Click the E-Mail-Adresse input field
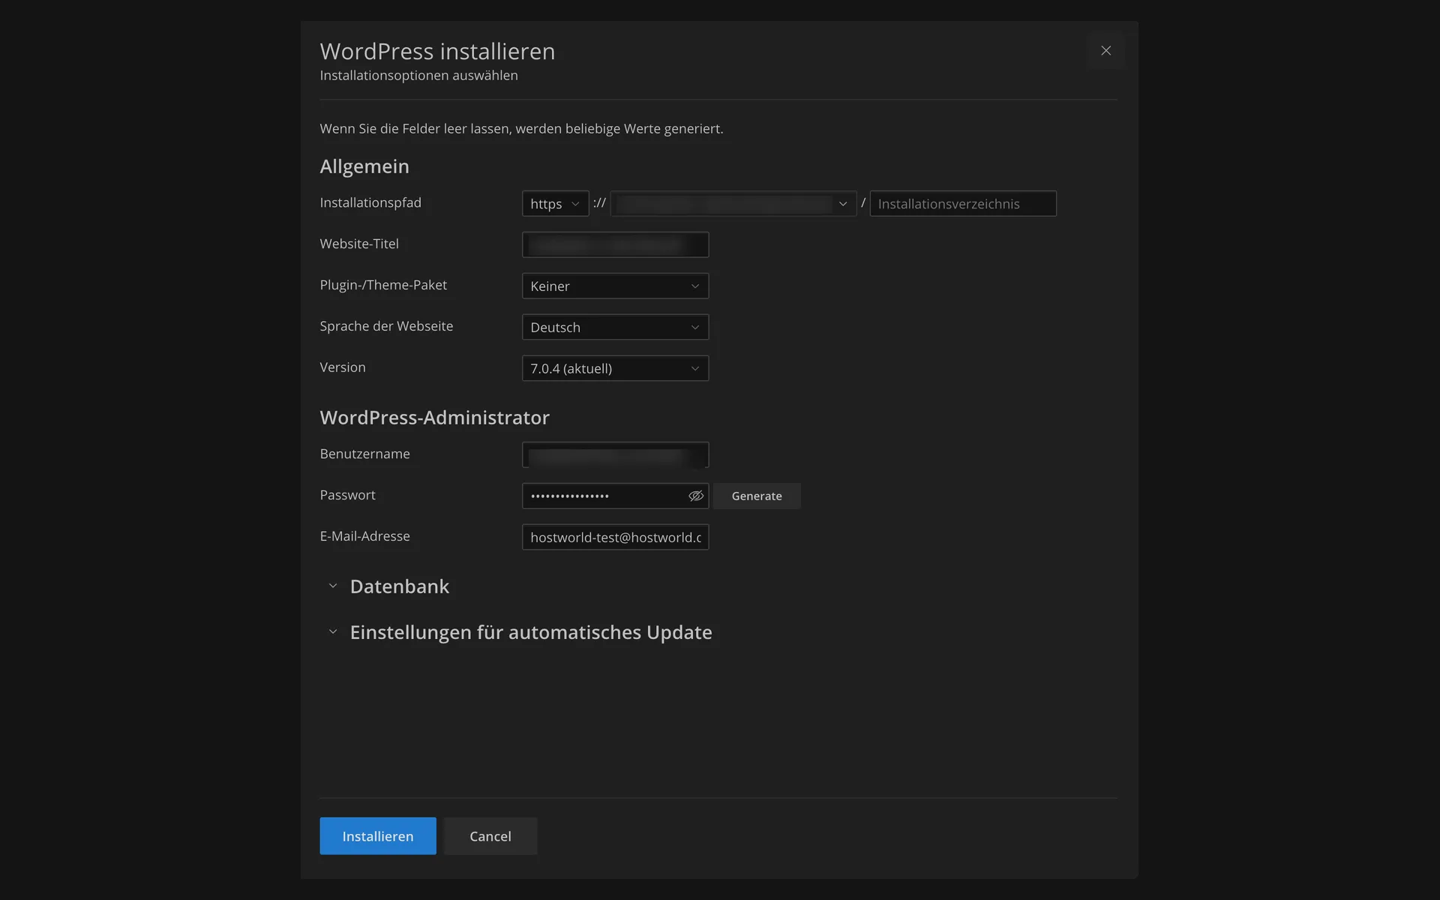This screenshot has height=900, width=1440. (x=615, y=537)
